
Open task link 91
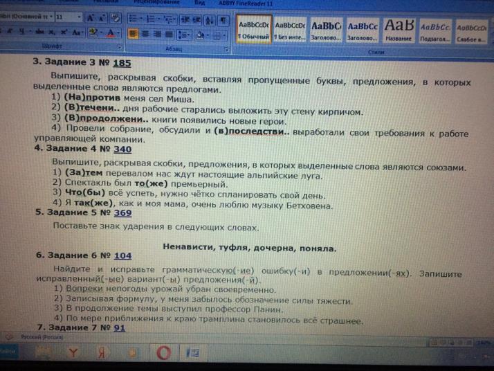coord(120,328)
